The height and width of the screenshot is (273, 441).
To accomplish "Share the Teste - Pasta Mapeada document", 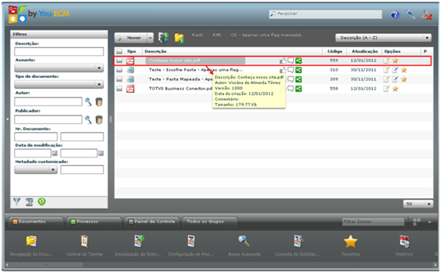I will 298,79.
